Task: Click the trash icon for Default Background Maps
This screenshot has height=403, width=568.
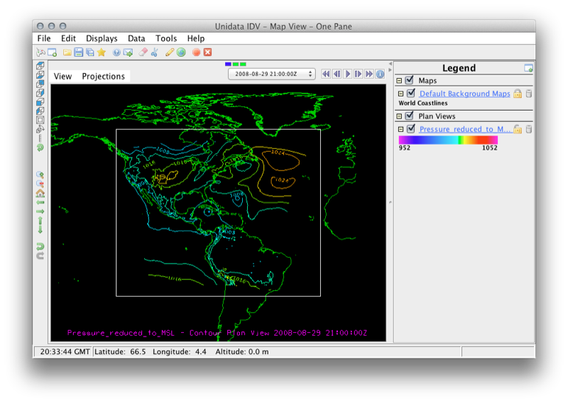Action: coord(529,94)
